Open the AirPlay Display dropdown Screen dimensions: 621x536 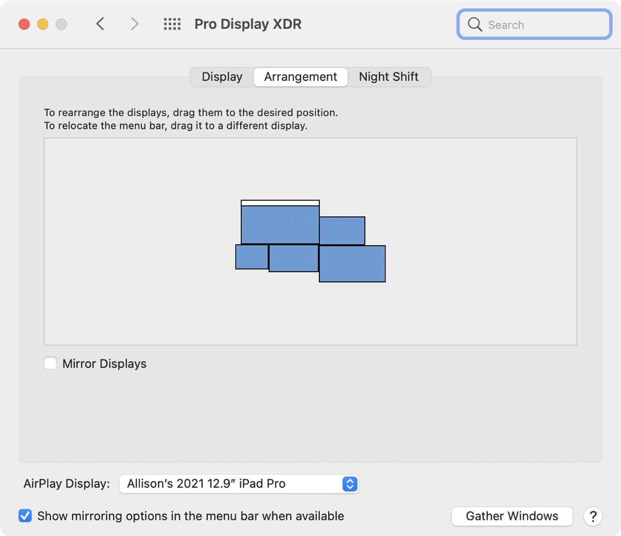pyautogui.click(x=239, y=484)
